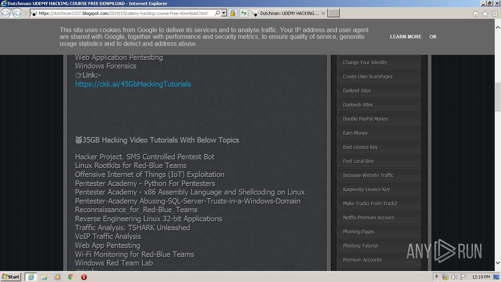Click LEARN MORE in cookie notice
The image size is (501, 282).
[406, 36]
